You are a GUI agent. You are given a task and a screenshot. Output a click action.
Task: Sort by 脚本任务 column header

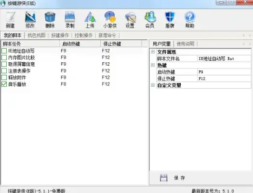[x=30, y=44]
